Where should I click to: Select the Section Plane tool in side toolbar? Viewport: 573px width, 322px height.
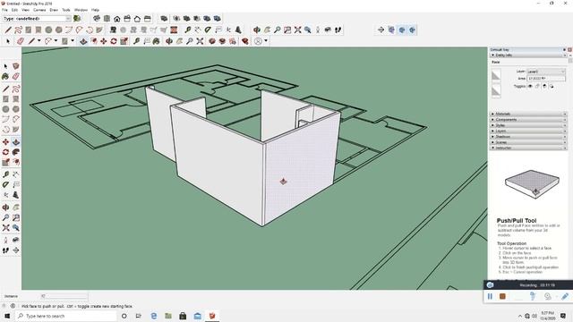click(16, 250)
